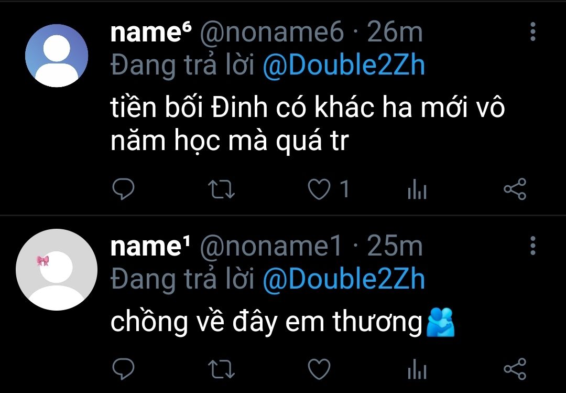The height and width of the screenshot is (393, 566).
Task: Open name⁶ profile avatar
Action: [57, 56]
